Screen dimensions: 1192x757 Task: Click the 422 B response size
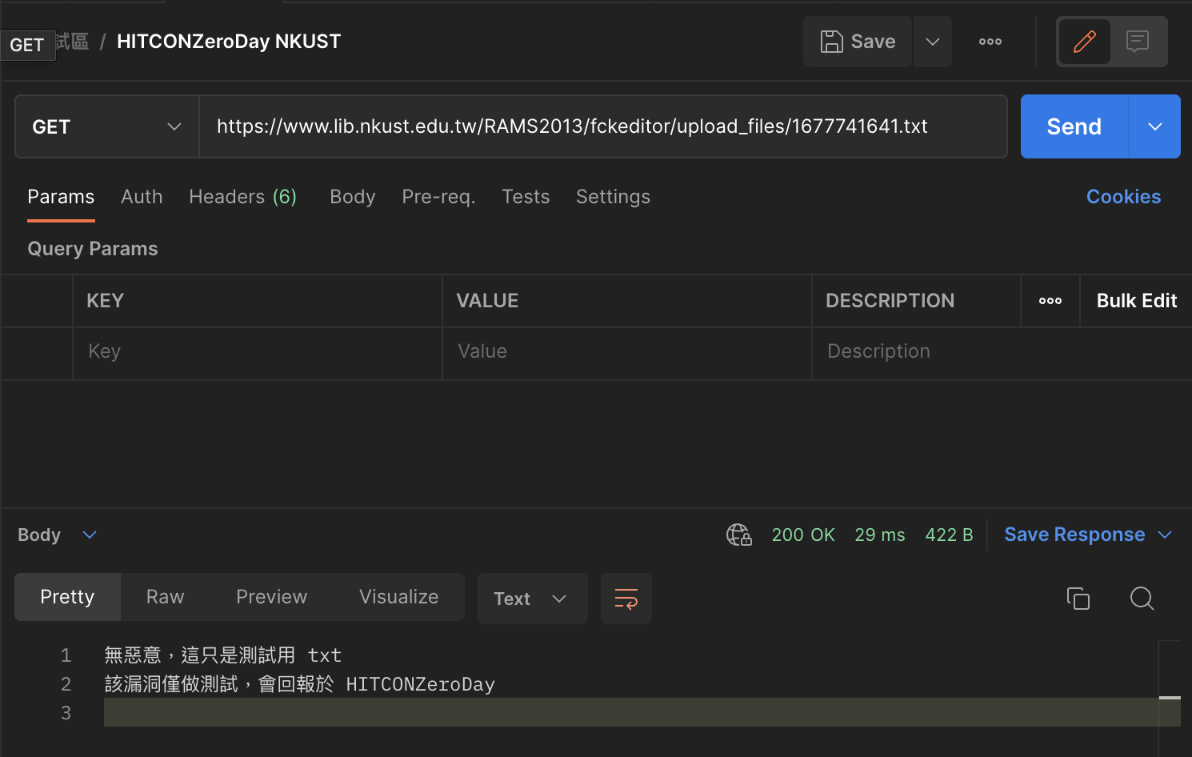[949, 535]
